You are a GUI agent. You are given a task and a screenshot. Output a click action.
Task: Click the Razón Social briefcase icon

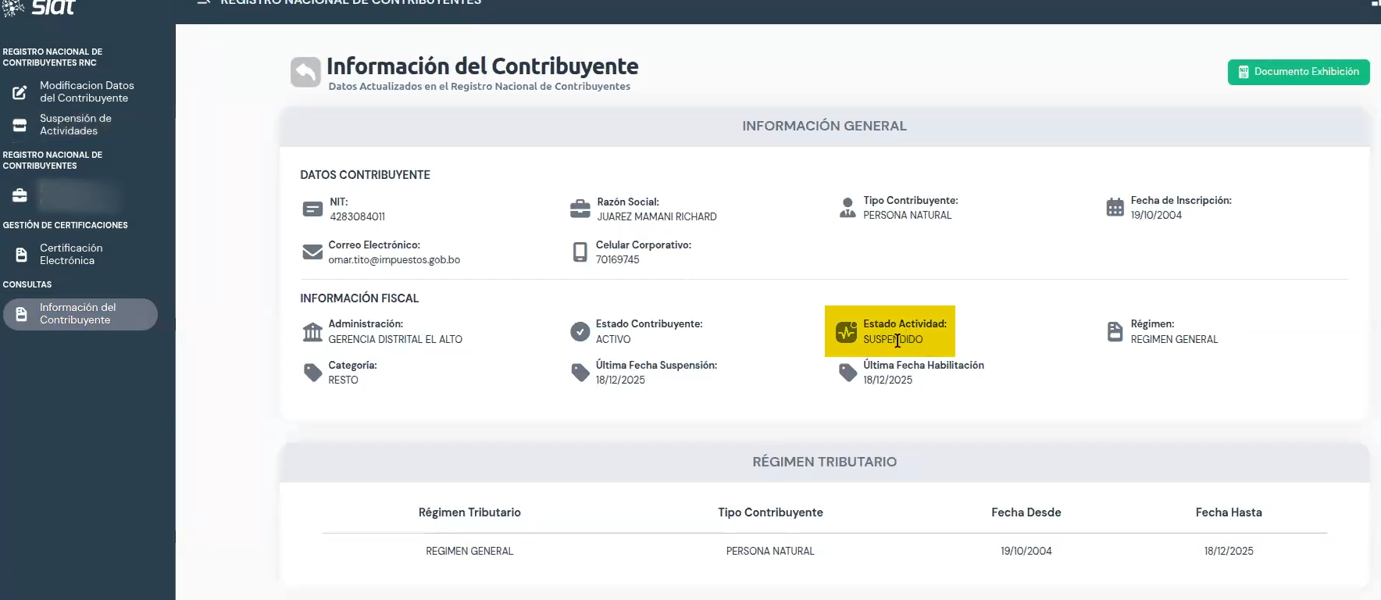pyautogui.click(x=580, y=209)
